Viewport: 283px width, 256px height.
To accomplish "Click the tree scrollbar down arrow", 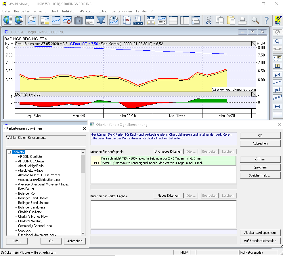I will [x=83, y=233].
